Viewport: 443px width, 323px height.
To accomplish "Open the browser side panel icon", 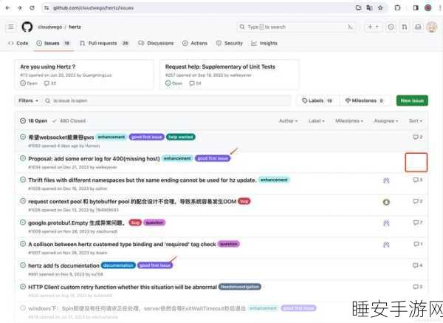I will [415, 8].
